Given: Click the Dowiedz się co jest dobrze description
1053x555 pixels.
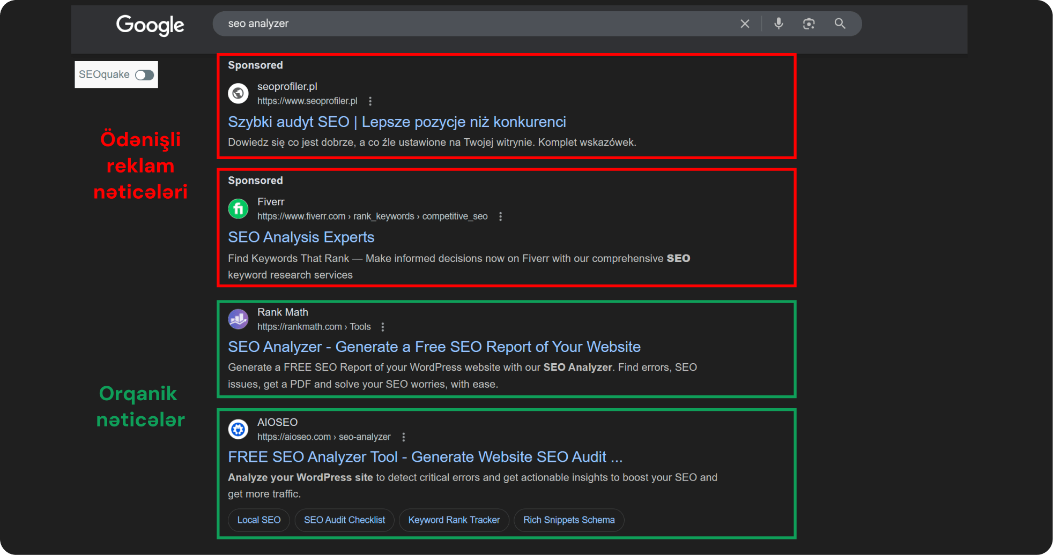Looking at the screenshot, I should click(x=432, y=142).
